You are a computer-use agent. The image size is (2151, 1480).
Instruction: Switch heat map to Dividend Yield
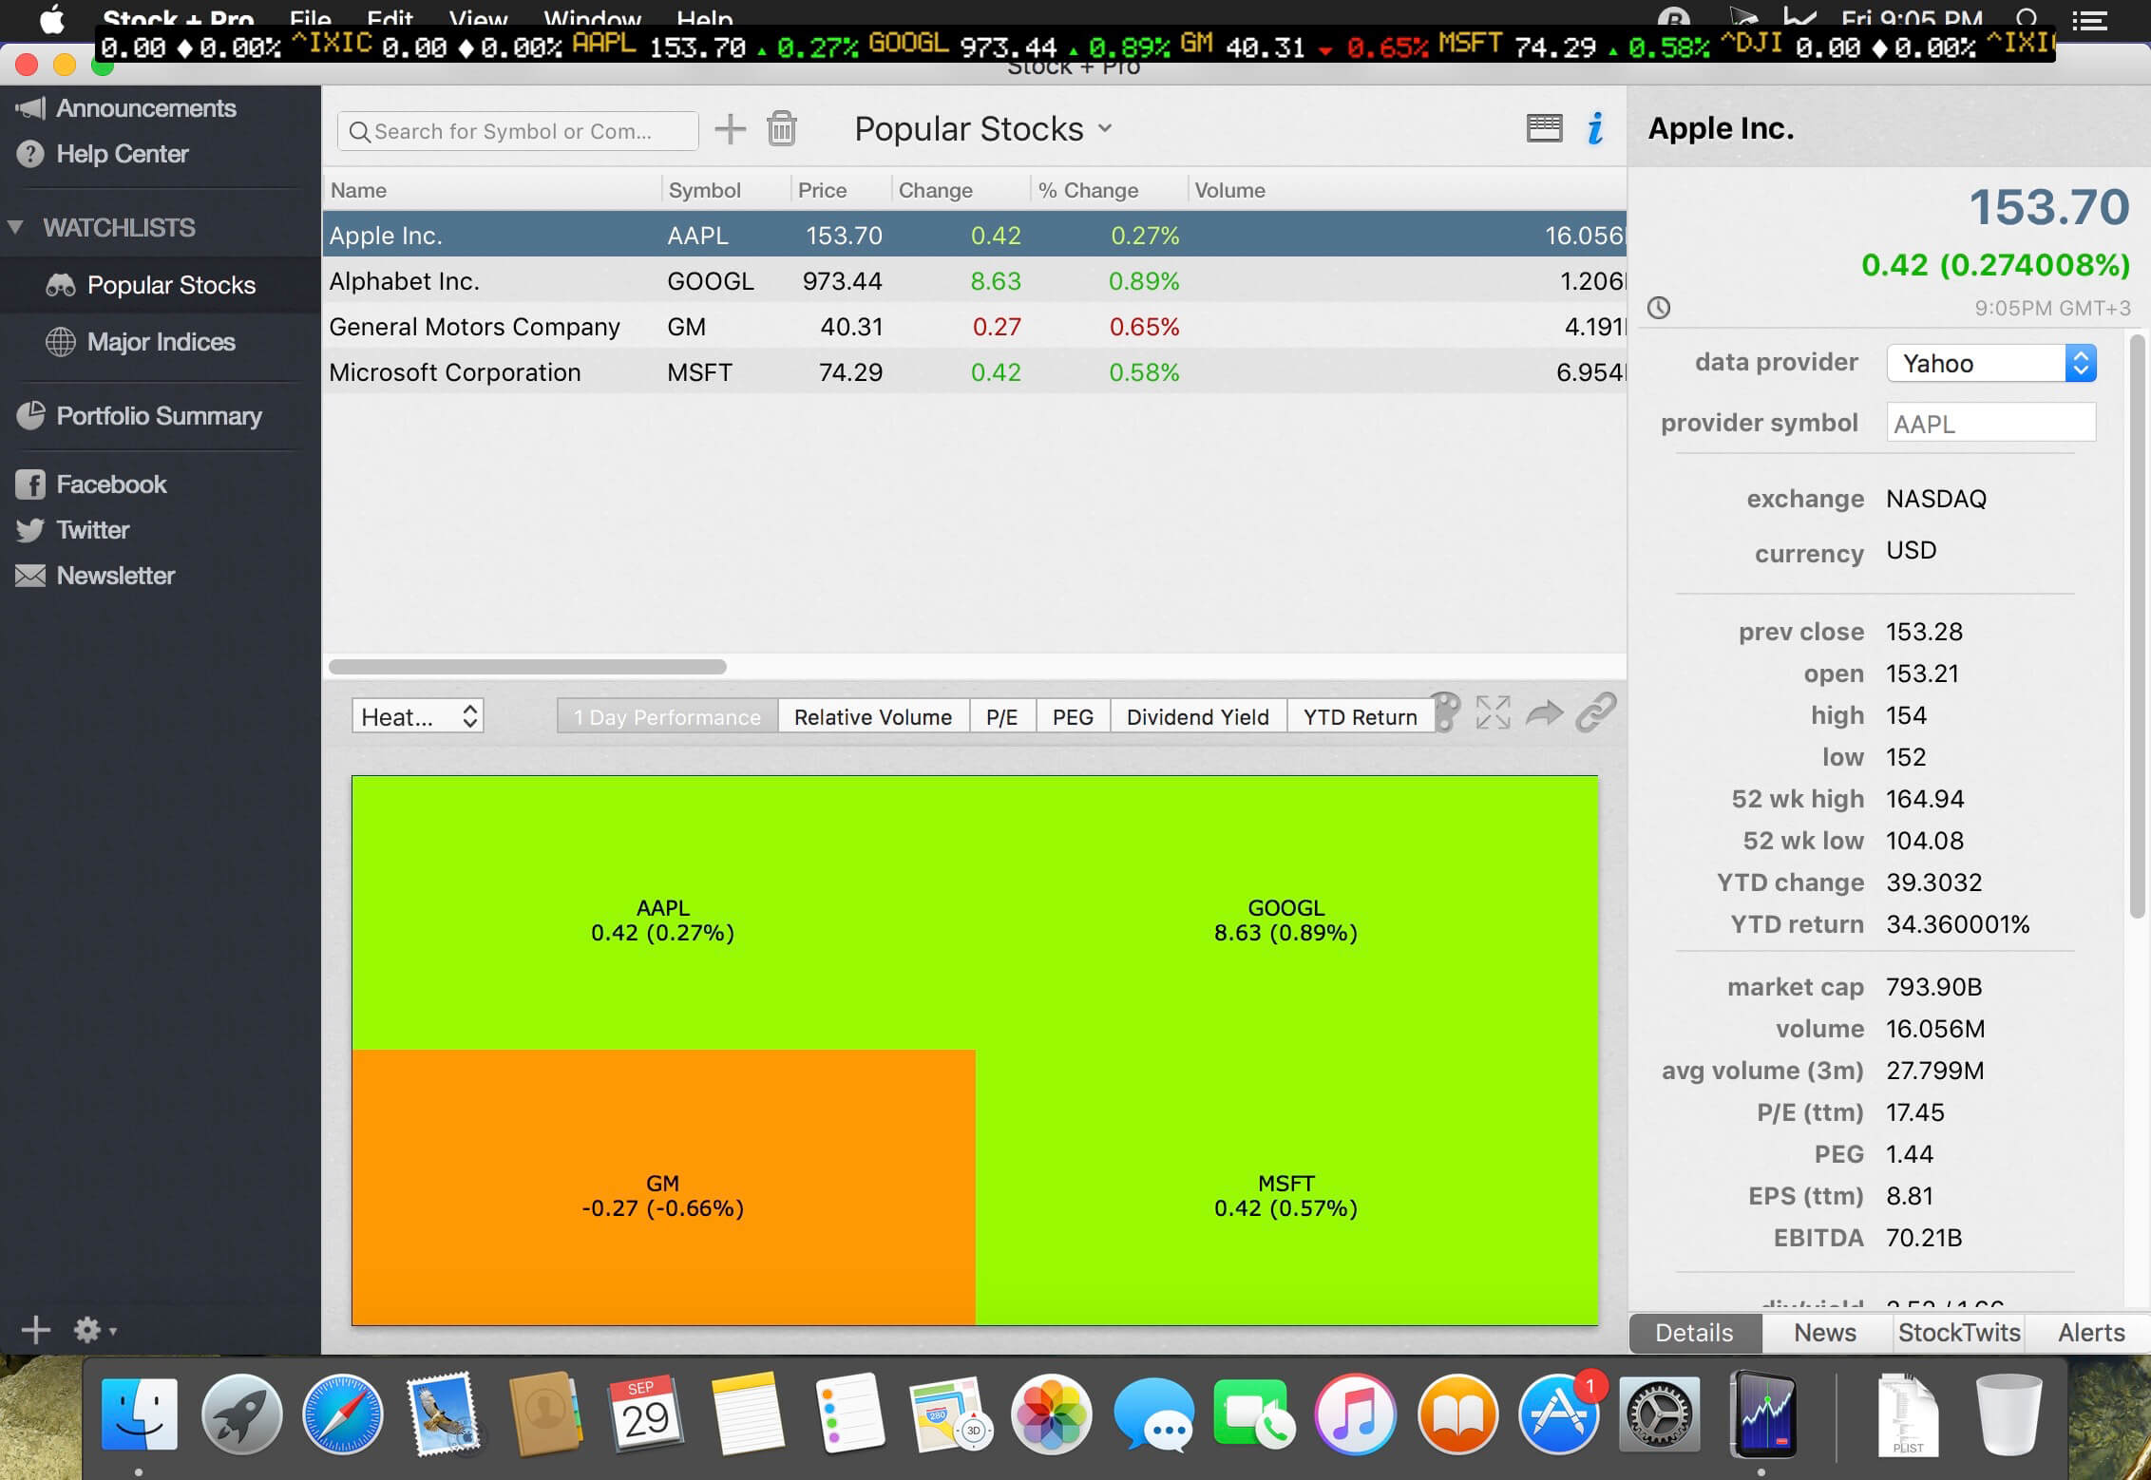(1198, 716)
